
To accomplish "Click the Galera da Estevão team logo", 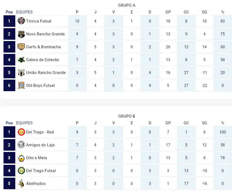I will (x=21, y=59).
